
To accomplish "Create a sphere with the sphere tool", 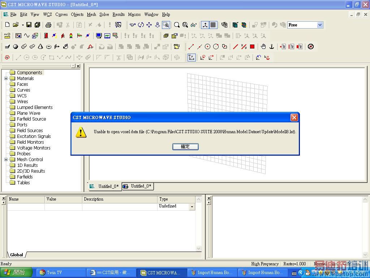I will point(16,47).
